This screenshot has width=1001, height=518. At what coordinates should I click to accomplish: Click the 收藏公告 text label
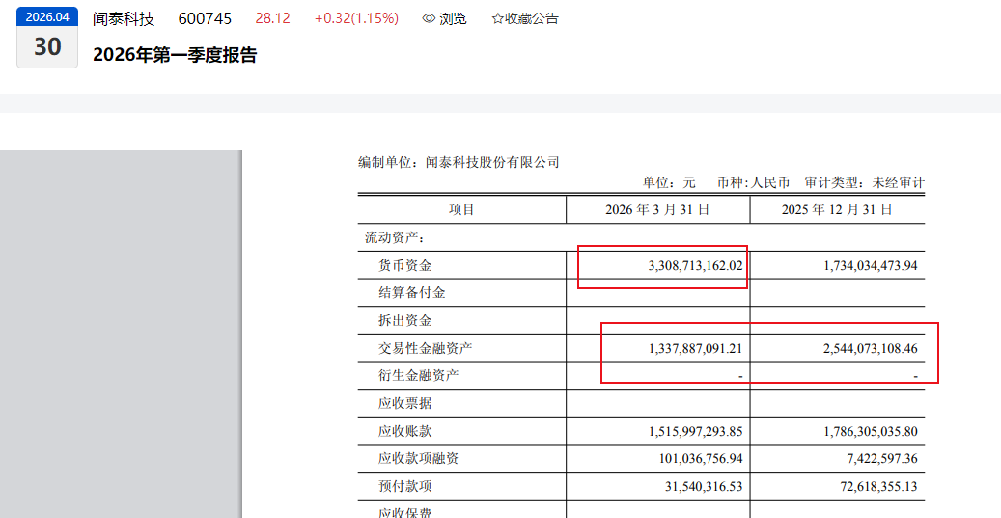click(531, 18)
